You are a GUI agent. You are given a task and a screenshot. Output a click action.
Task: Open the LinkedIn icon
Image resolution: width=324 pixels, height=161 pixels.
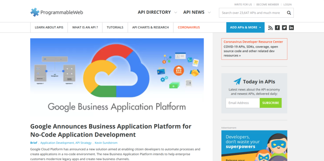coord(291,27)
